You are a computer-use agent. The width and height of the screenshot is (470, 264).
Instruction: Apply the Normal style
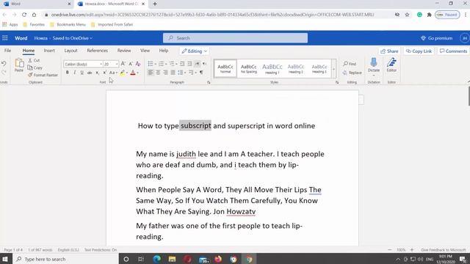point(225,68)
